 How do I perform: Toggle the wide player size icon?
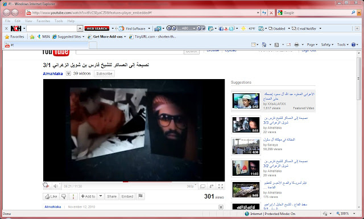(x=202, y=186)
